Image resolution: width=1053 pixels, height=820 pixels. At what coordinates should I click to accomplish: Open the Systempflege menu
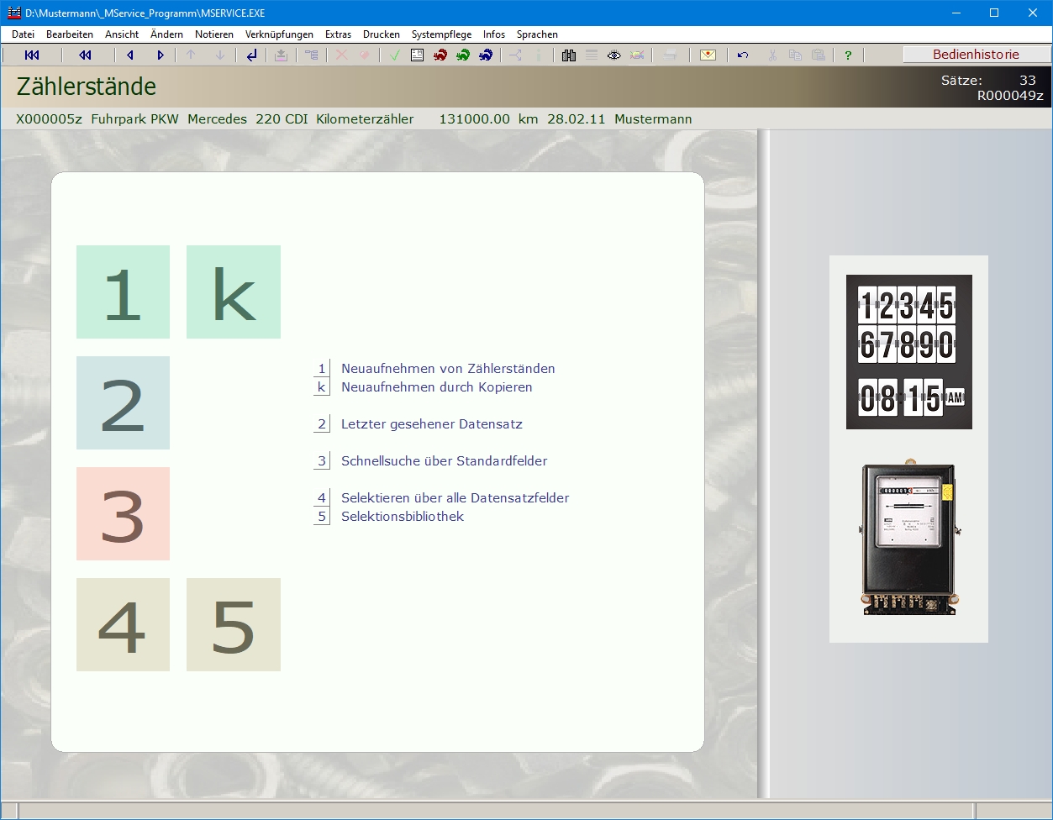[x=441, y=34]
